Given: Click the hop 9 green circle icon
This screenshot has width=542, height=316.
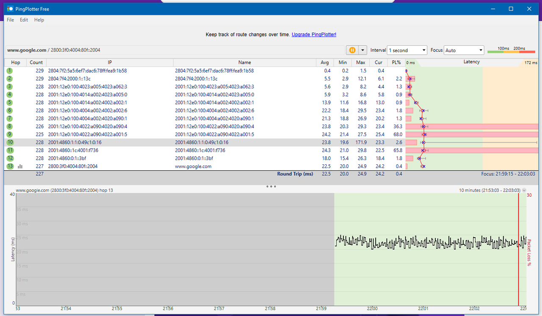Looking at the screenshot, I should (x=9, y=135).
